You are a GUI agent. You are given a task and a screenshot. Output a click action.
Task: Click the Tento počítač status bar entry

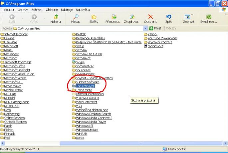pos(174,149)
